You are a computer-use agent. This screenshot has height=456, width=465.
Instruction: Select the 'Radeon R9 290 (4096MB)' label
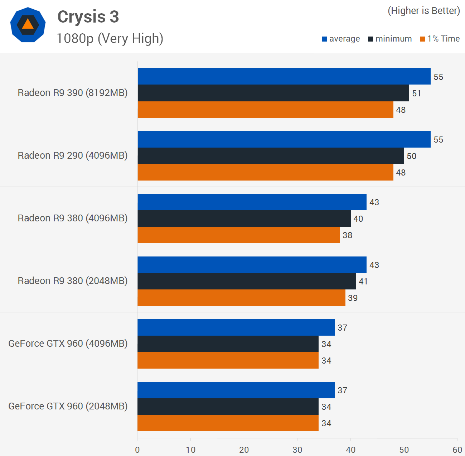[73, 155]
